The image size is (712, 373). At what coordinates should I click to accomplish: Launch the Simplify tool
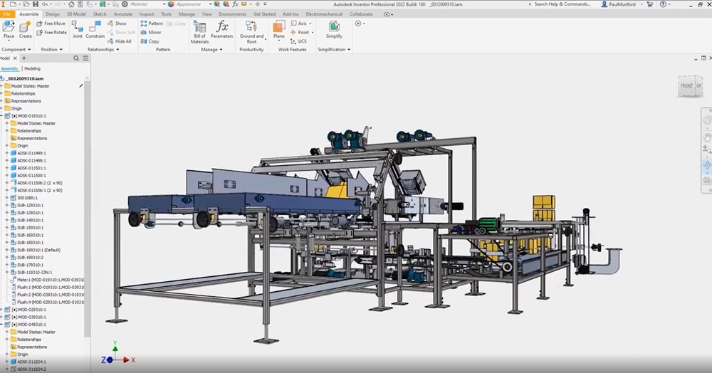coord(334,29)
